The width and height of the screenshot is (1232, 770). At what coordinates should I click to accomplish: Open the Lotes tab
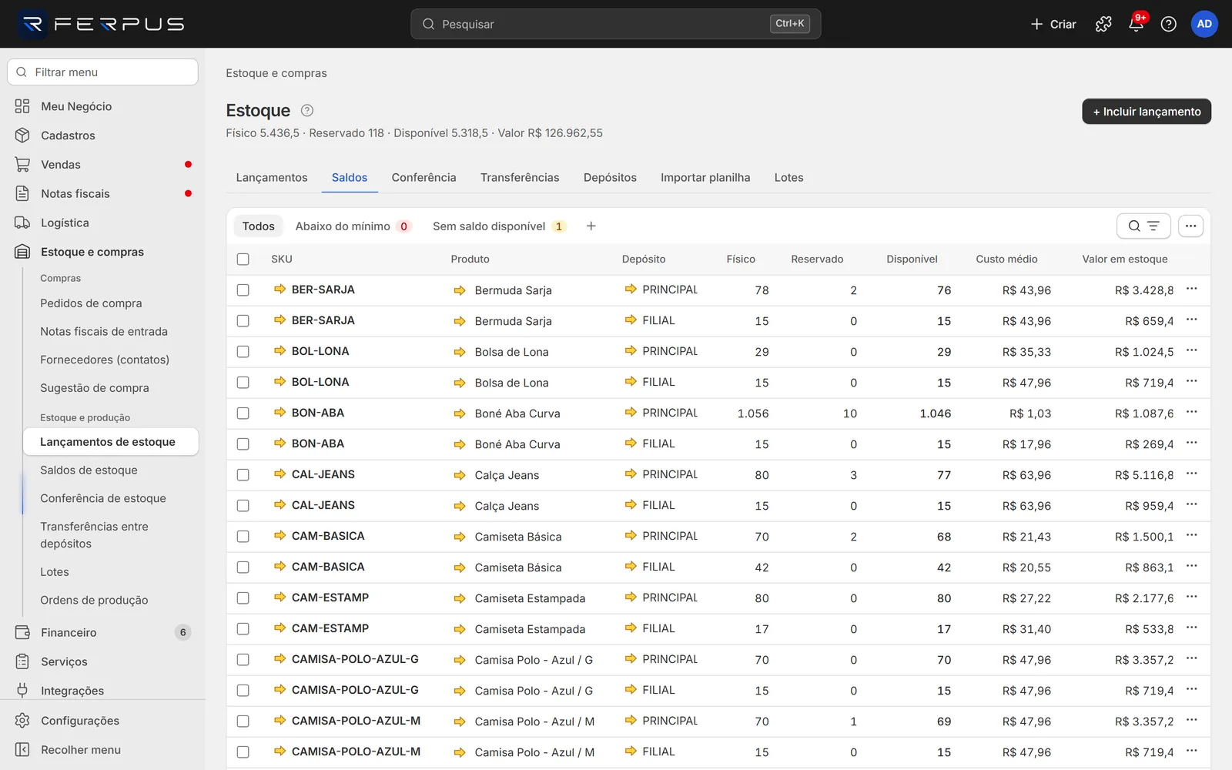[788, 177]
